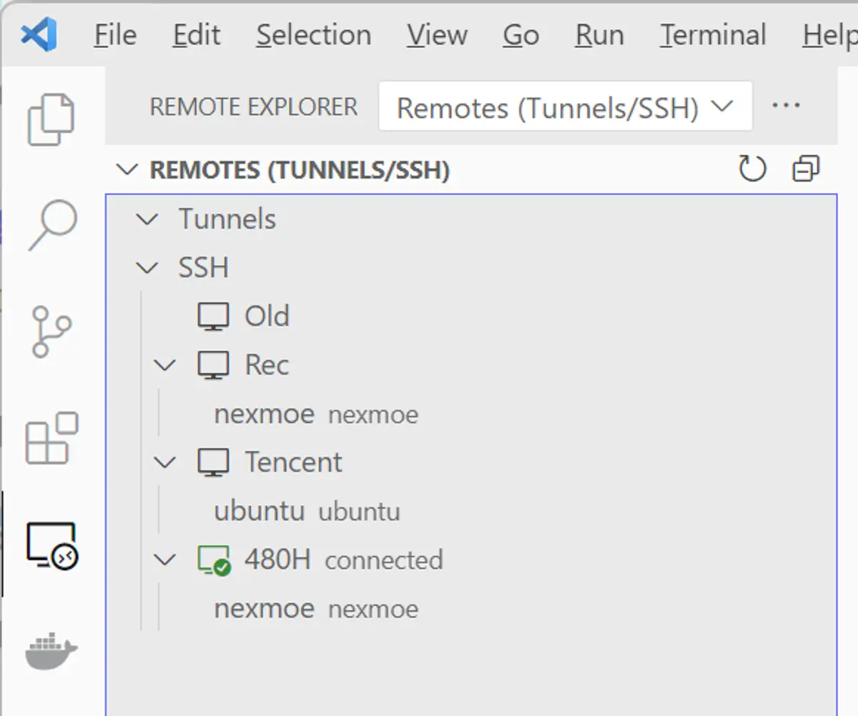Collapse all items in remotes tree

coord(806,170)
